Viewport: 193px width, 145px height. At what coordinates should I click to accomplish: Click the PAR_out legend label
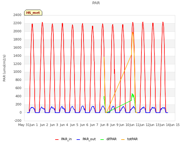click(89, 139)
